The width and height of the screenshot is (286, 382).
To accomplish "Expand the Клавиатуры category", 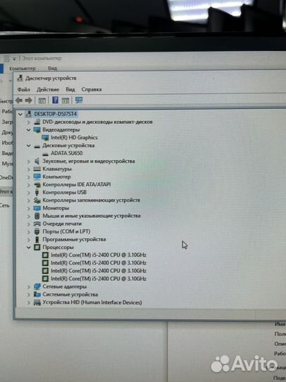I will tap(28, 169).
